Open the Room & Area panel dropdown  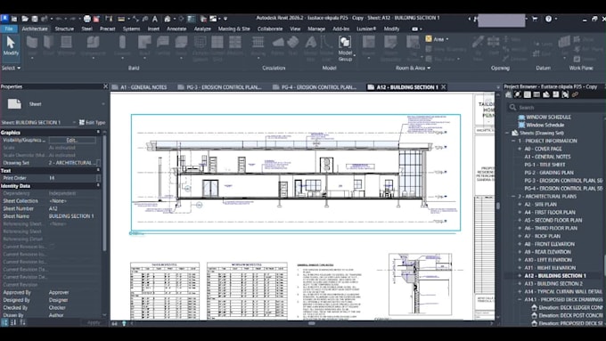click(x=413, y=68)
